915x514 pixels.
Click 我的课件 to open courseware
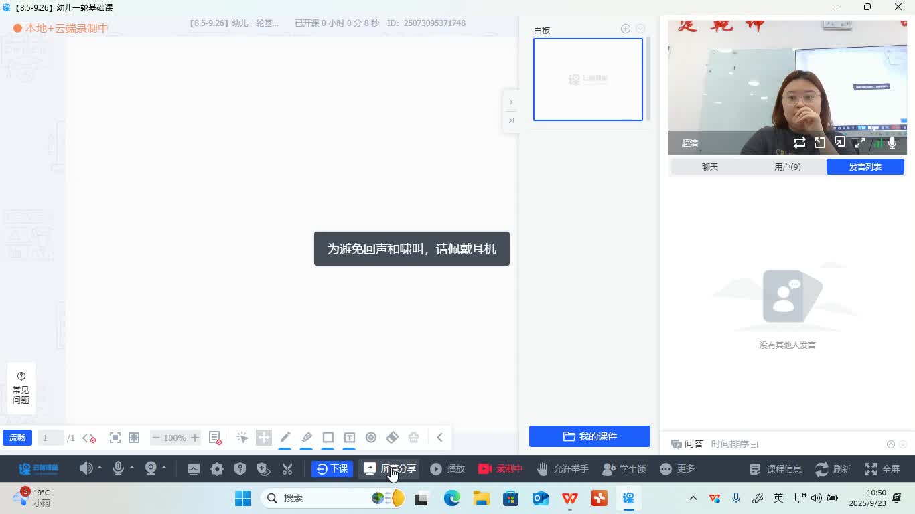coord(589,436)
